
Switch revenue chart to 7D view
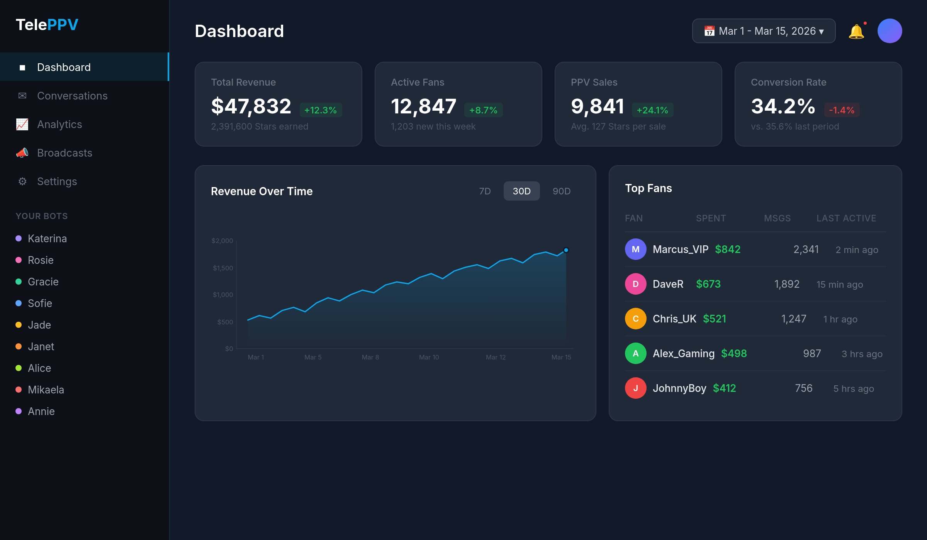click(x=485, y=191)
